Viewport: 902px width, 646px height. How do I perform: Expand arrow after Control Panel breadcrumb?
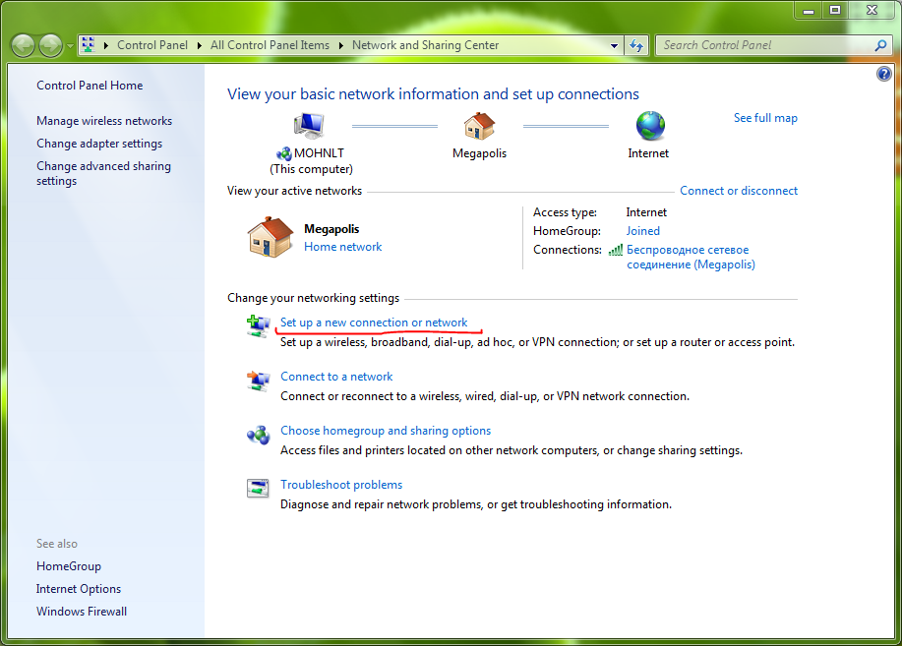pyautogui.click(x=201, y=45)
